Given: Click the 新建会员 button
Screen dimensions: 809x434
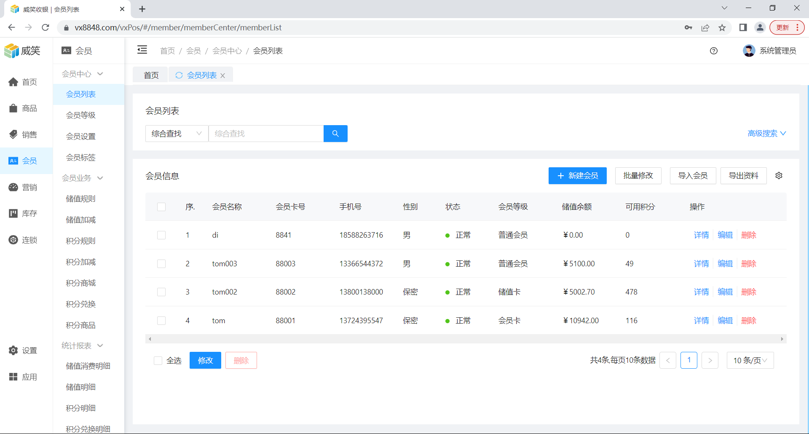Looking at the screenshot, I should [577, 176].
